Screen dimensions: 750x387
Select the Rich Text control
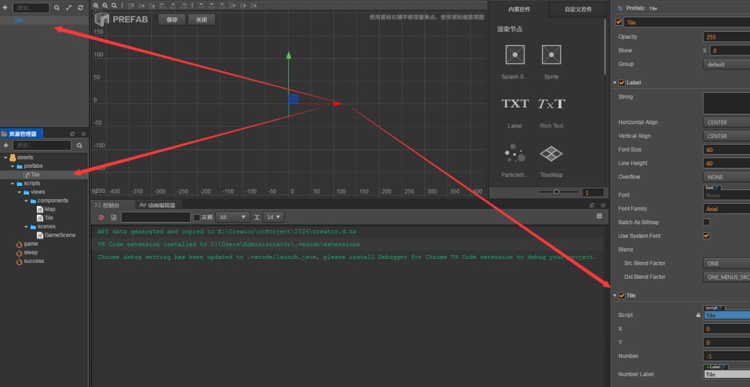(551, 103)
